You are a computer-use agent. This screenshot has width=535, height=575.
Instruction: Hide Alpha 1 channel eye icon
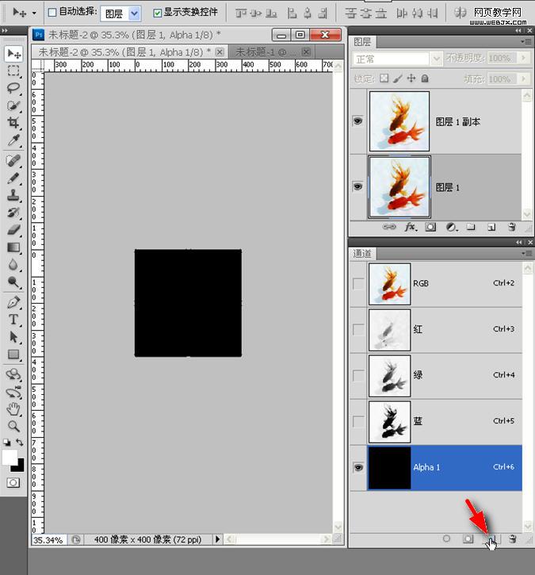click(358, 468)
